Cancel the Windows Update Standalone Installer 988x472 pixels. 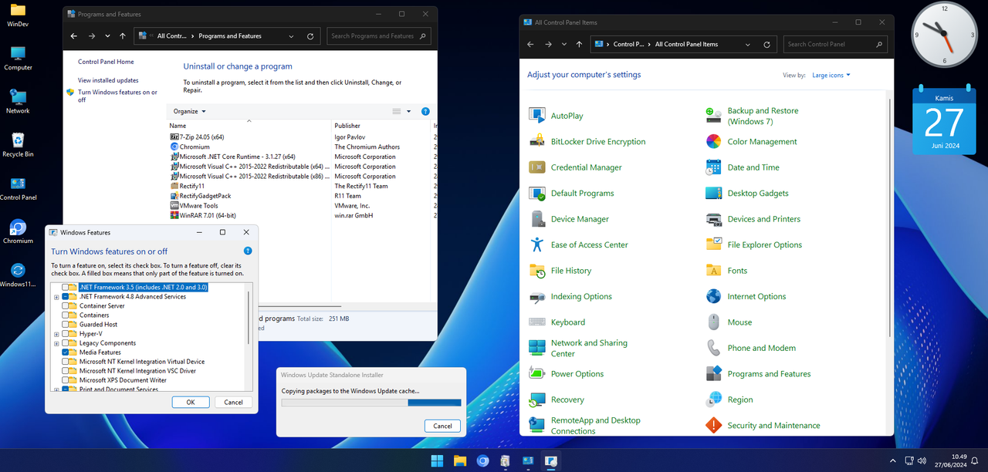pos(442,426)
